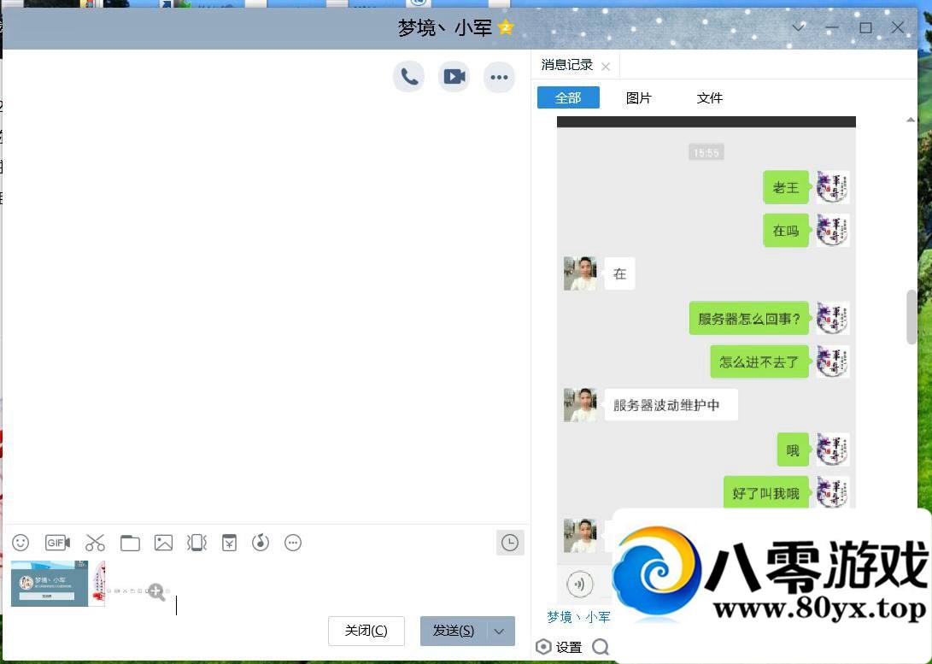Select the 全部 filter tab
Image resolution: width=932 pixels, height=664 pixels.
click(568, 97)
